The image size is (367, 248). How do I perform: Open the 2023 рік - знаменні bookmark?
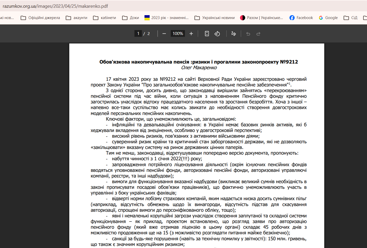tap(166, 18)
